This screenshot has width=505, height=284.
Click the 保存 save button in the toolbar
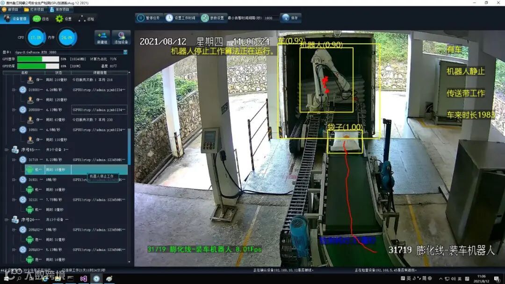[291, 18]
